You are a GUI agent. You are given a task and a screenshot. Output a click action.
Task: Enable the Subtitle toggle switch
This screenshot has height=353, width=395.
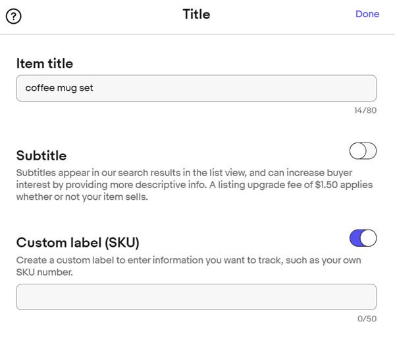(363, 151)
